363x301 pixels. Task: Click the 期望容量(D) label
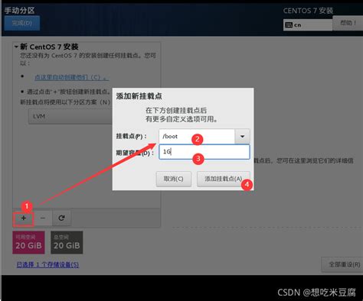tap(135, 153)
